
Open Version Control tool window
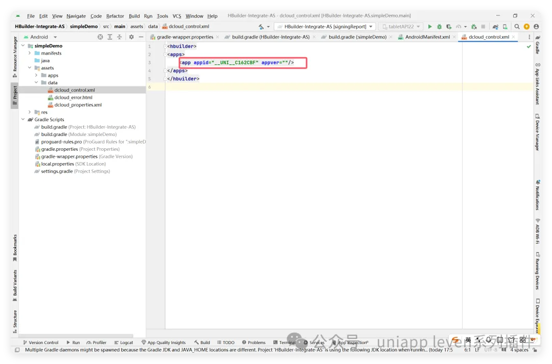(x=40, y=343)
